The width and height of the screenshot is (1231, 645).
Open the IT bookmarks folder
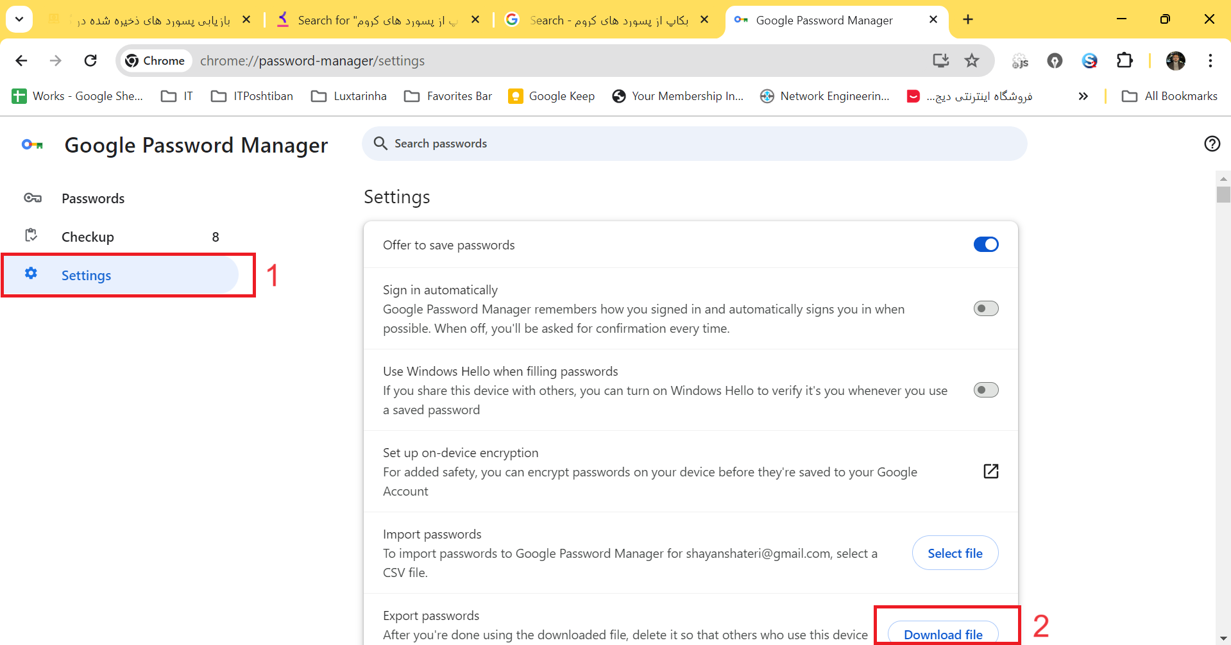pos(177,96)
